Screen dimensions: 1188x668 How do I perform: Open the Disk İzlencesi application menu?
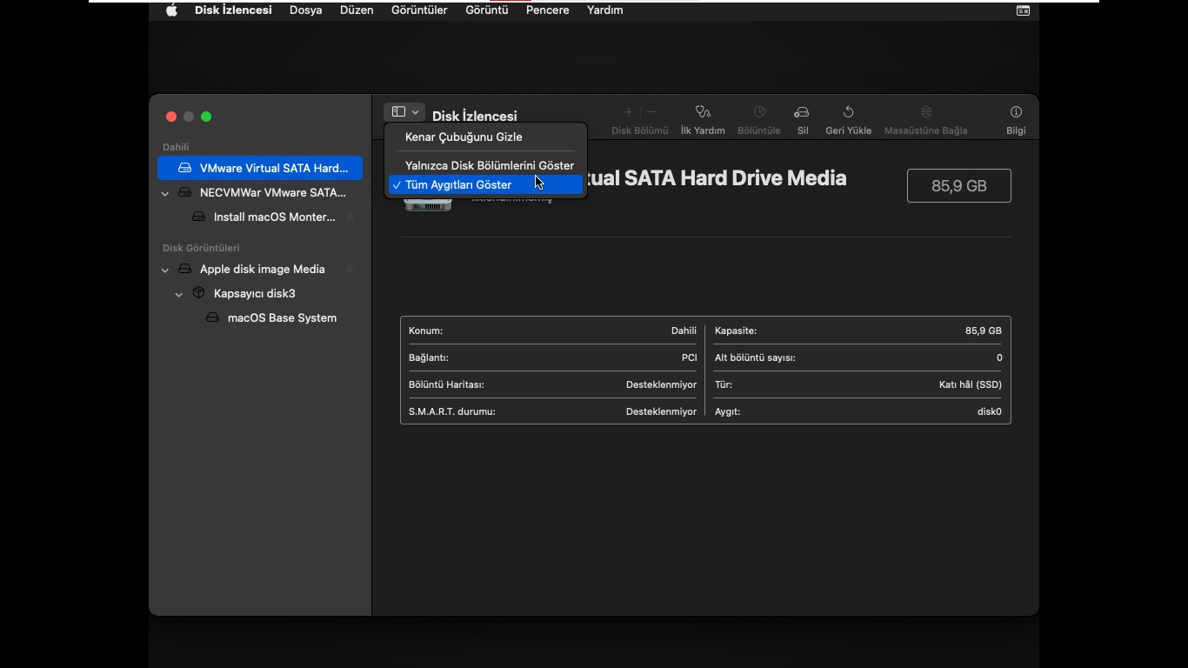pos(233,10)
